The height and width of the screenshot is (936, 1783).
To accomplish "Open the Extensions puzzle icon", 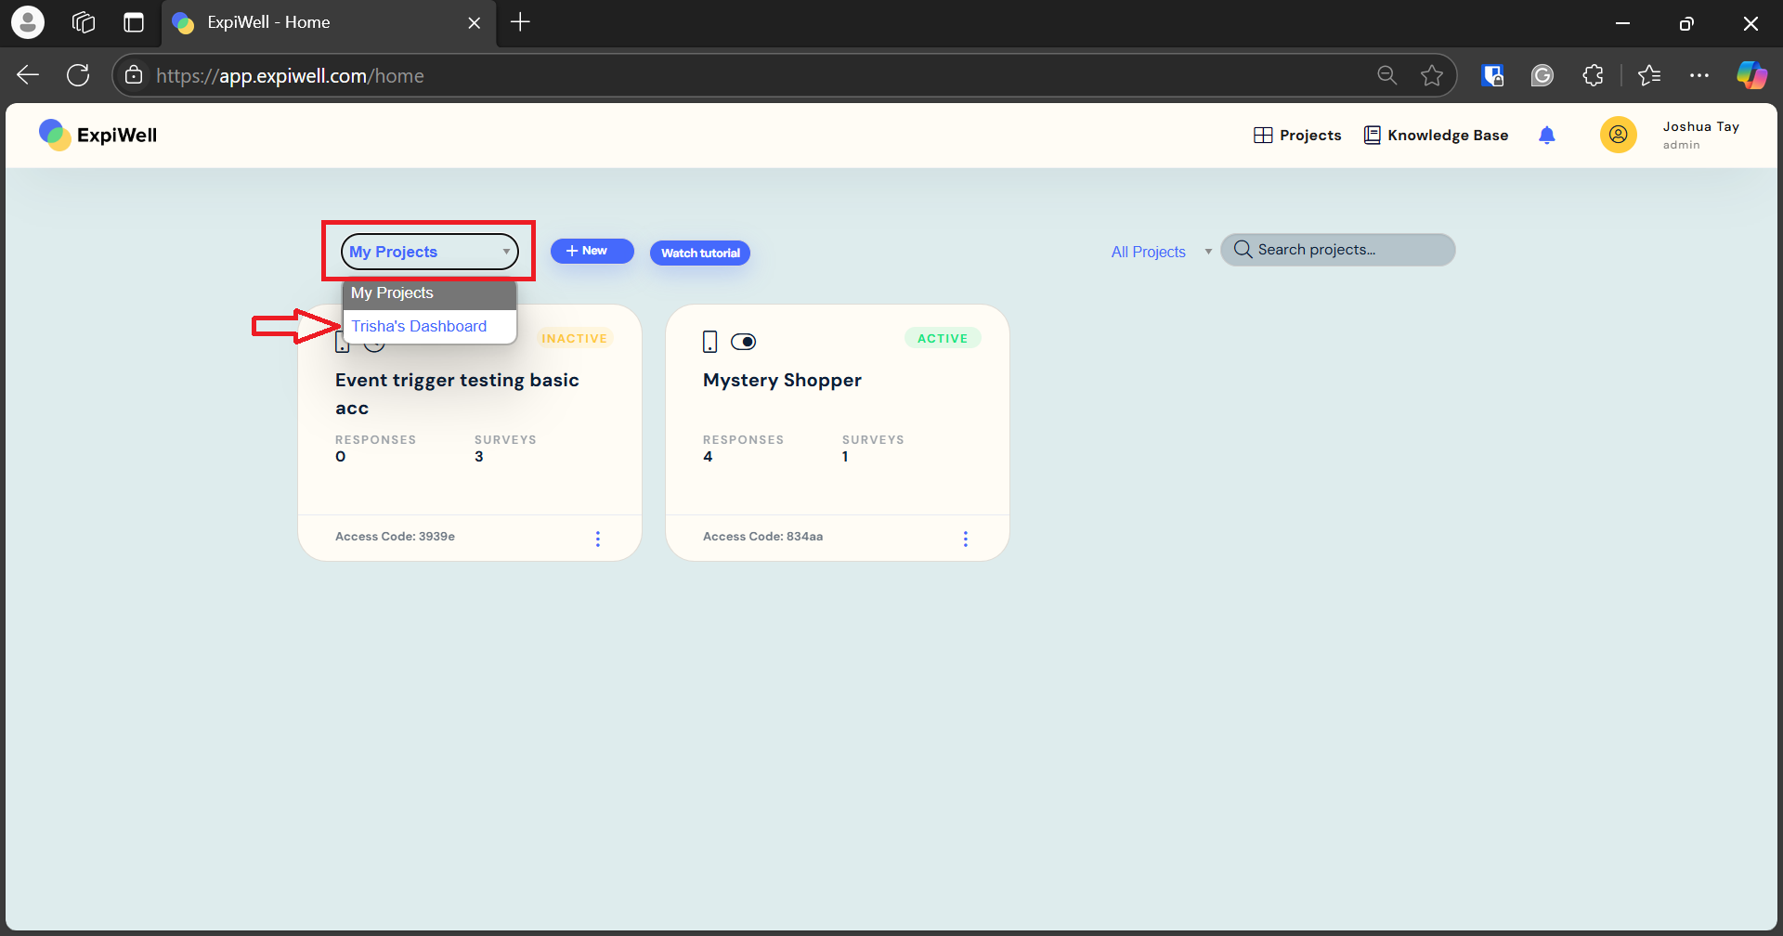I will coord(1594,75).
